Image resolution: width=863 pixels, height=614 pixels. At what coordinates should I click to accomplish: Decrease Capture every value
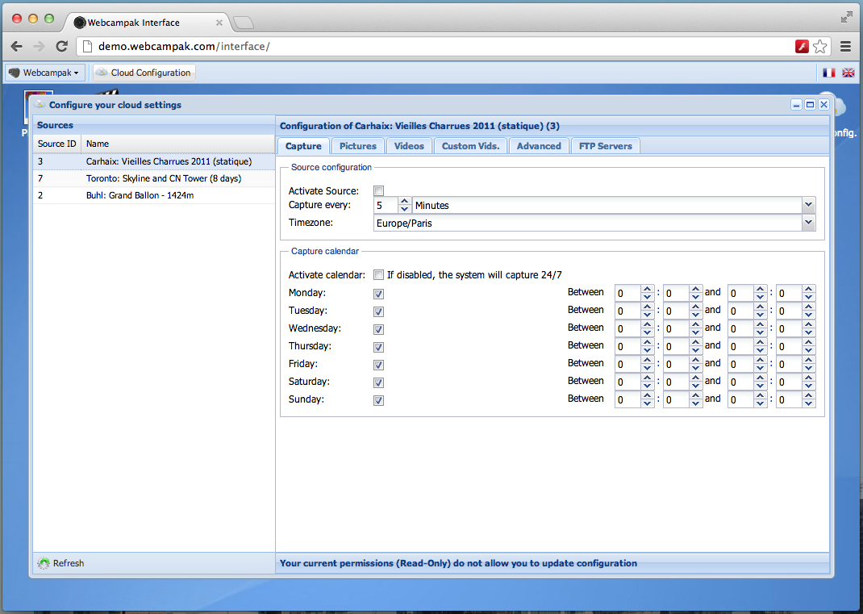(x=405, y=209)
